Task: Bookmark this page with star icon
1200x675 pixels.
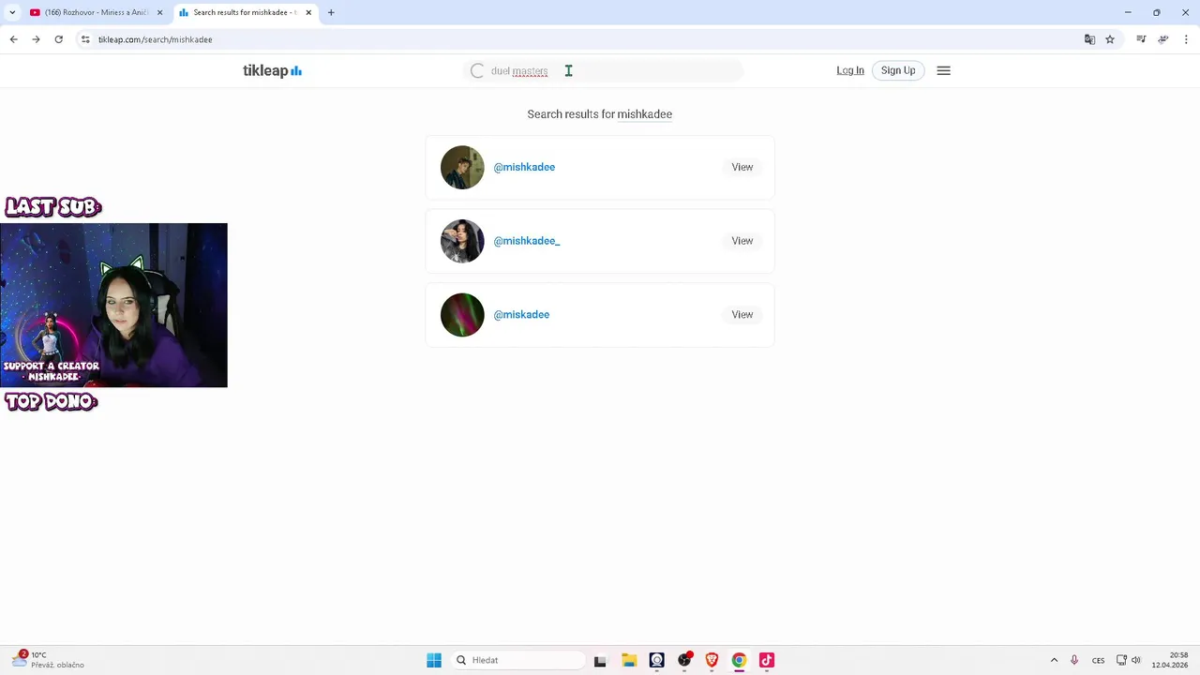Action: pos(1110,39)
